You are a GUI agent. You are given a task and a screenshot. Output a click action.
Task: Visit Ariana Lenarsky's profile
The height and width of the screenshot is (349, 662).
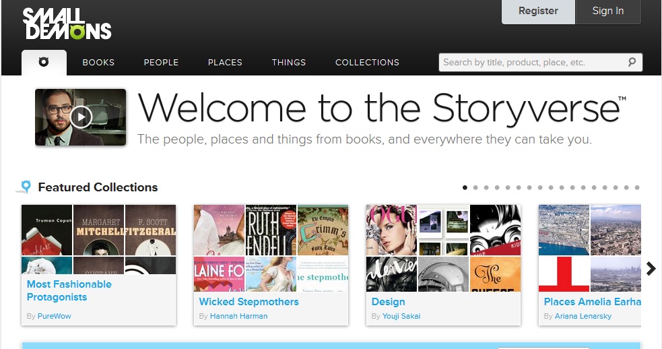point(583,316)
